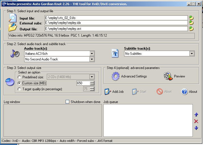The image size is (203, 145).
Task: Minimize the Auto Gordian Knot window
Action: pyautogui.click(x=189, y=4)
